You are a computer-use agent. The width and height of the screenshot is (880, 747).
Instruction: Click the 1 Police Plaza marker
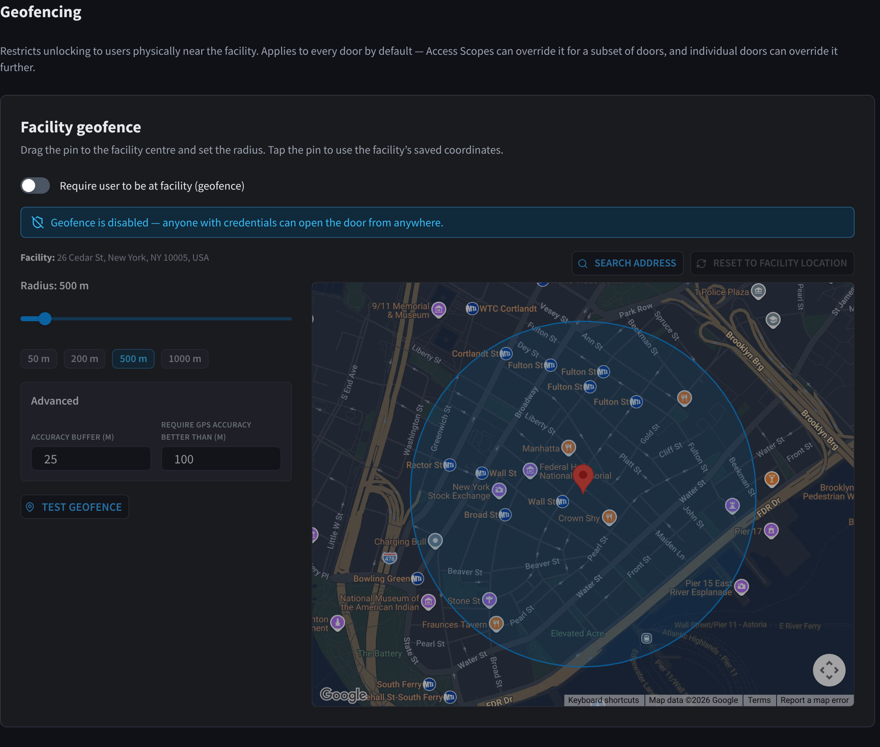coord(759,291)
